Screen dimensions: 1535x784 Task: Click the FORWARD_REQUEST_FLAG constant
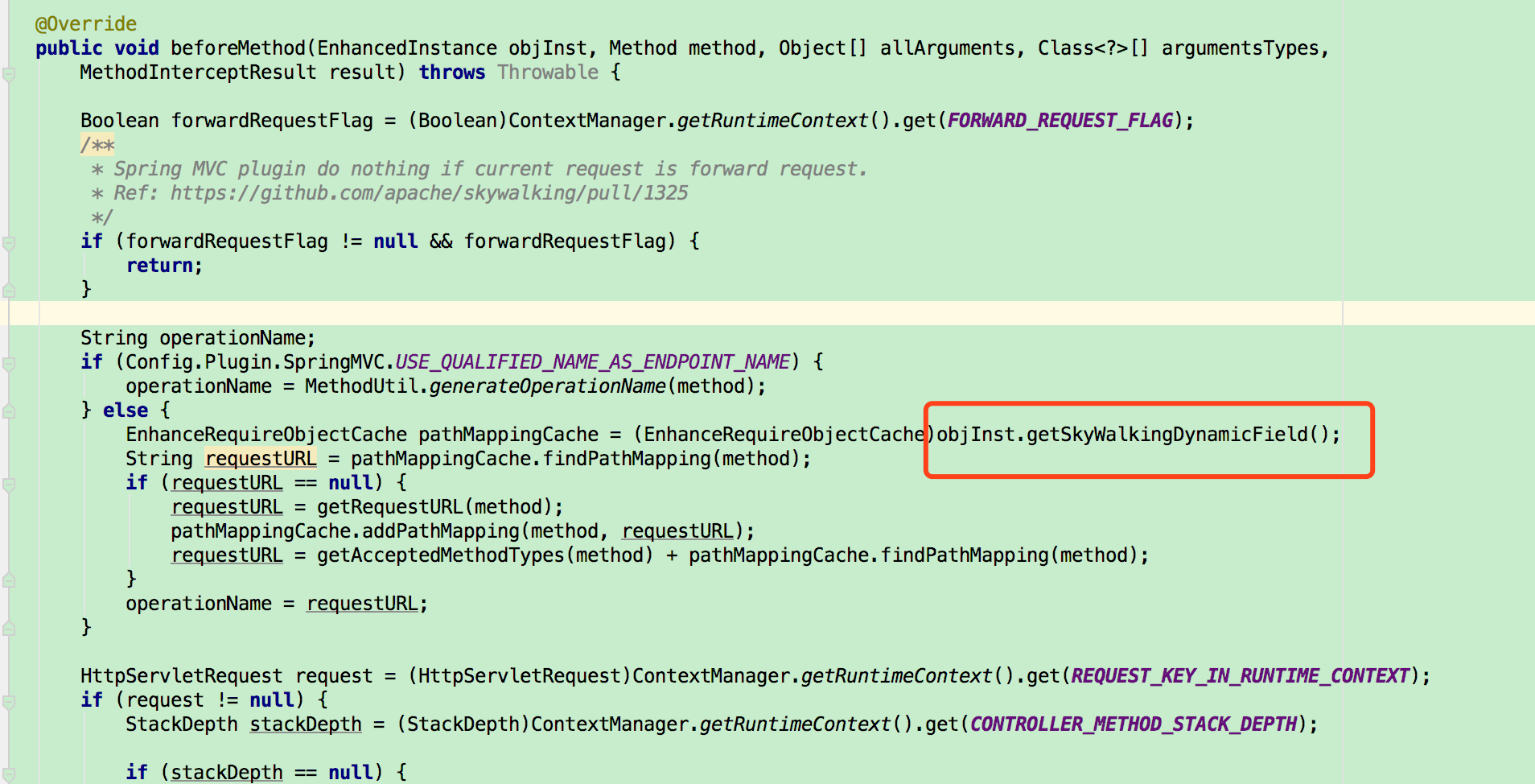tap(1060, 121)
